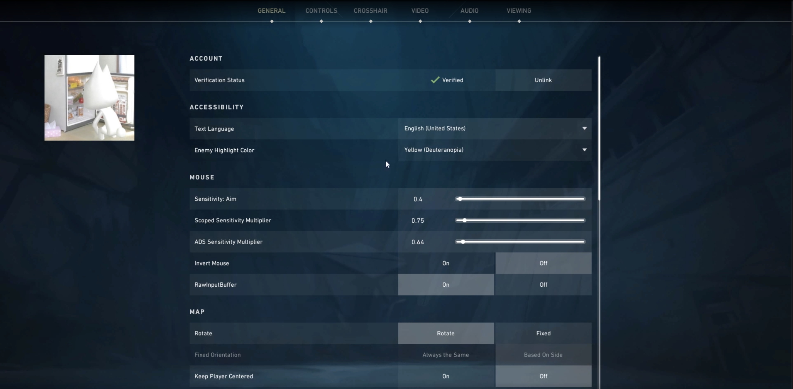Click the player avatar image
Screen dimensions: 793x389
click(x=89, y=98)
